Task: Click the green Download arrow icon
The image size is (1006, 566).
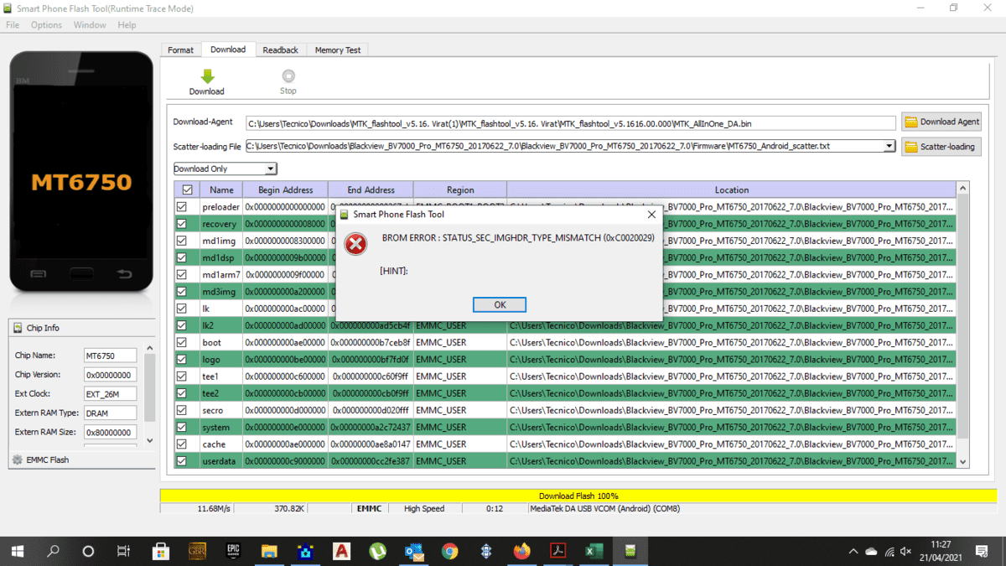Action: coord(207,75)
